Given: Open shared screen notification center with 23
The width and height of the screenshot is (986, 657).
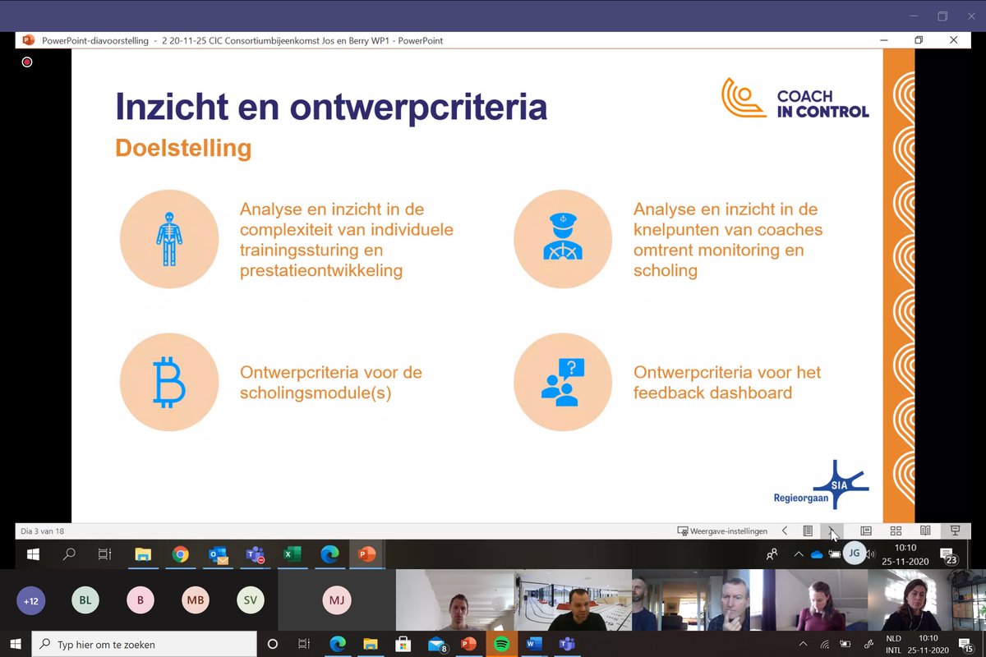Looking at the screenshot, I should click(x=948, y=555).
